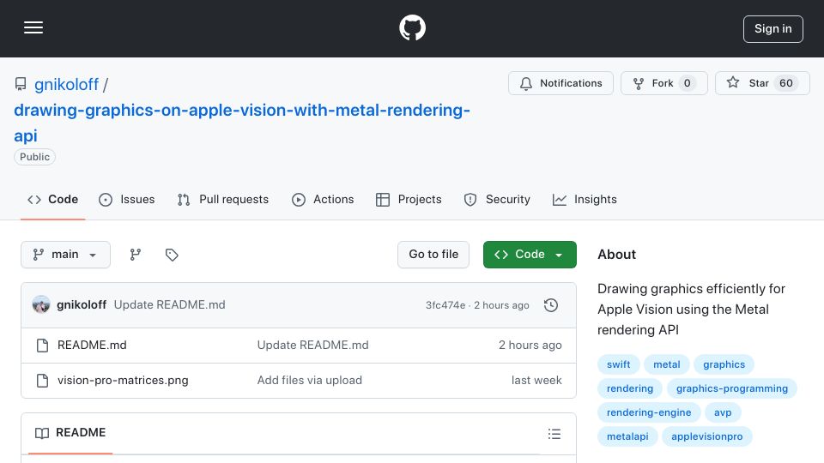Click the avp topic tag
Image resolution: width=824 pixels, height=463 pixels.
point(723,412)
